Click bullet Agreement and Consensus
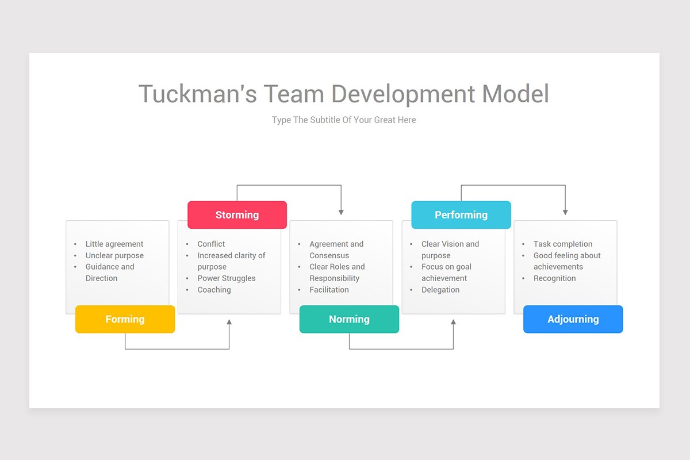Viewport: 690px width, 460px height. [x=336, y=250]
